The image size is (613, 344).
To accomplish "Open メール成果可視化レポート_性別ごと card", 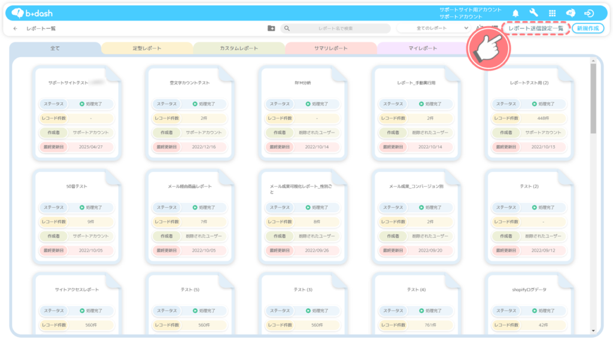I will (x=303, y=217).
